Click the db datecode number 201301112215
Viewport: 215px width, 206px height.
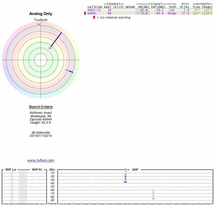41,136
